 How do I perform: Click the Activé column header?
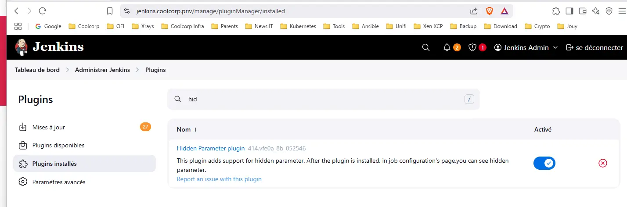(543, 130)
